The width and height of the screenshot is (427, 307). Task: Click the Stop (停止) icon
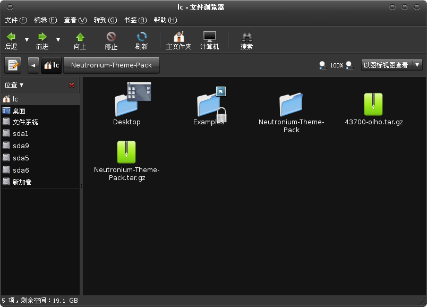coord(111,37)
